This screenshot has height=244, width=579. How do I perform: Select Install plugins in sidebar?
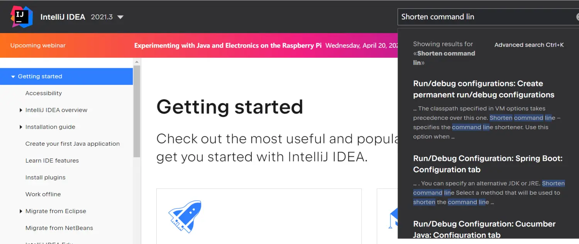(x=46, y=178)
